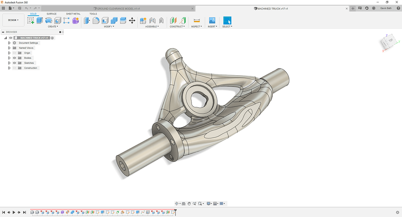Select the Offset Plane tool
The height and width of the screenshot is (217, 402).
click(173, 20)
